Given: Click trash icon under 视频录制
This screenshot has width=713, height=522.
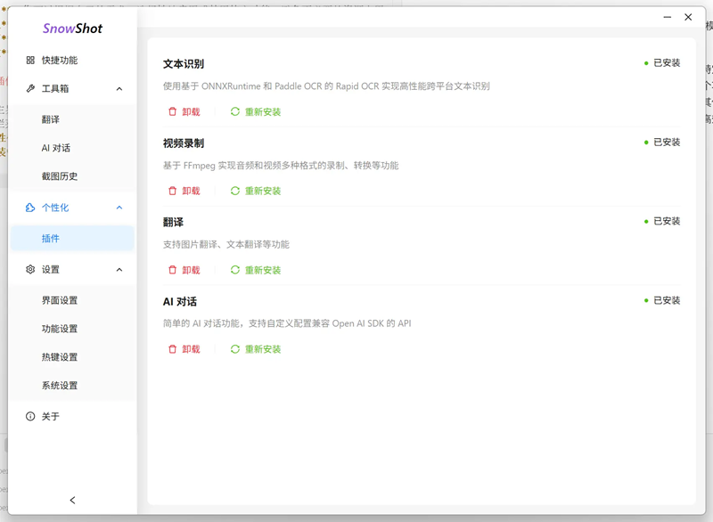Looking at the screenshot, I should (x=172, y=191).
